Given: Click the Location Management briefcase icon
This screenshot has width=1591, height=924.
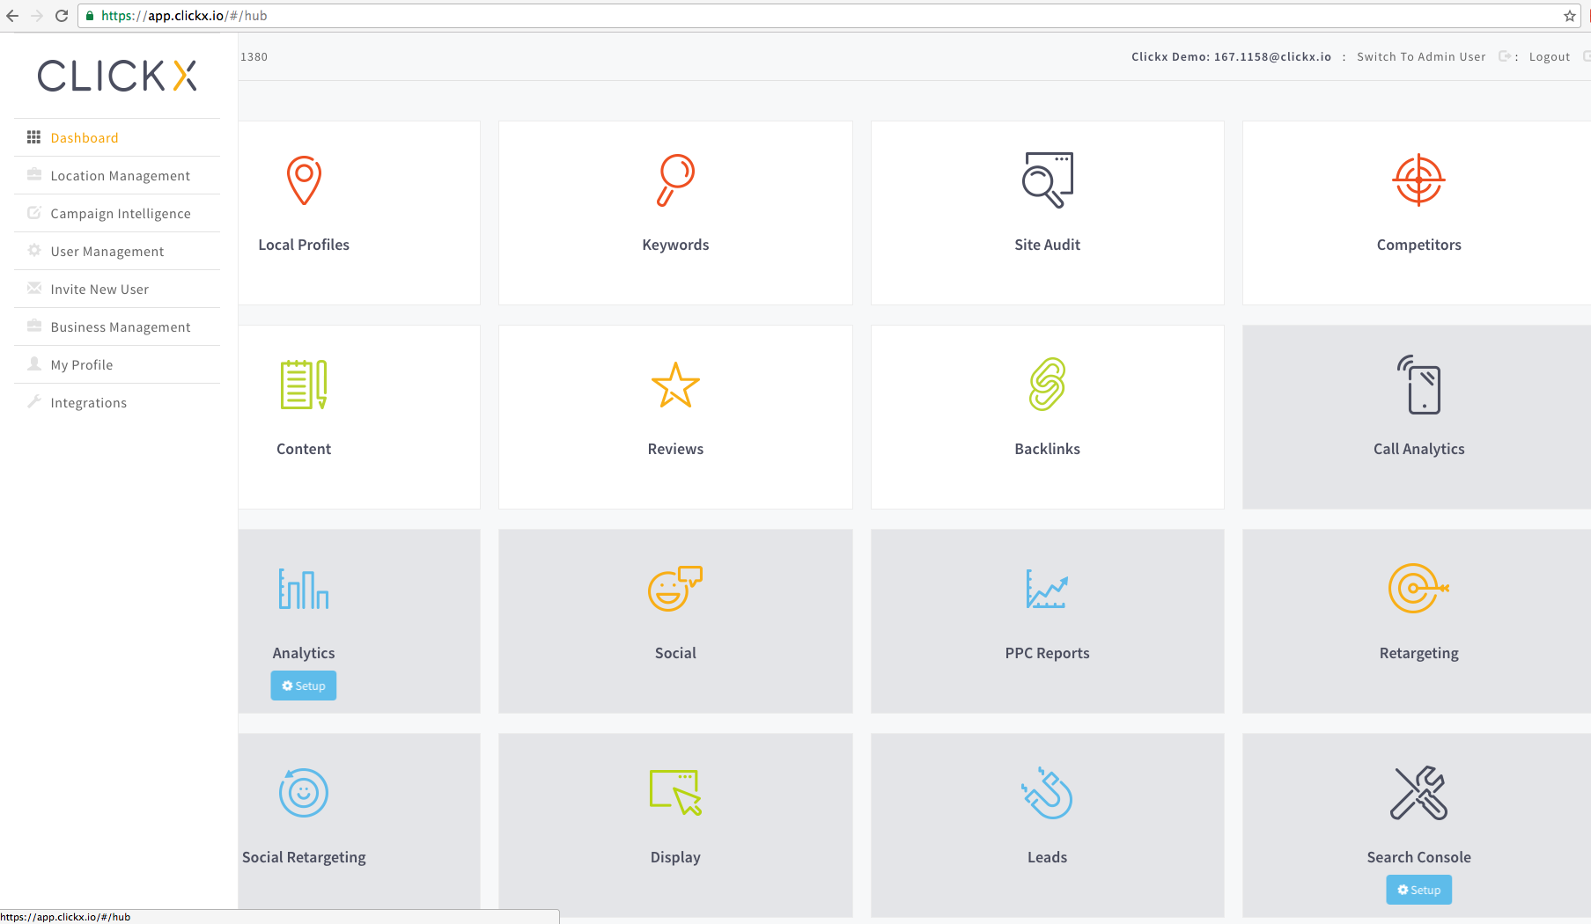Looking at the screenshot, I should tap(34, 174).
